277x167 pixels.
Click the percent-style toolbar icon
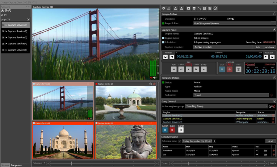point(199,8)
